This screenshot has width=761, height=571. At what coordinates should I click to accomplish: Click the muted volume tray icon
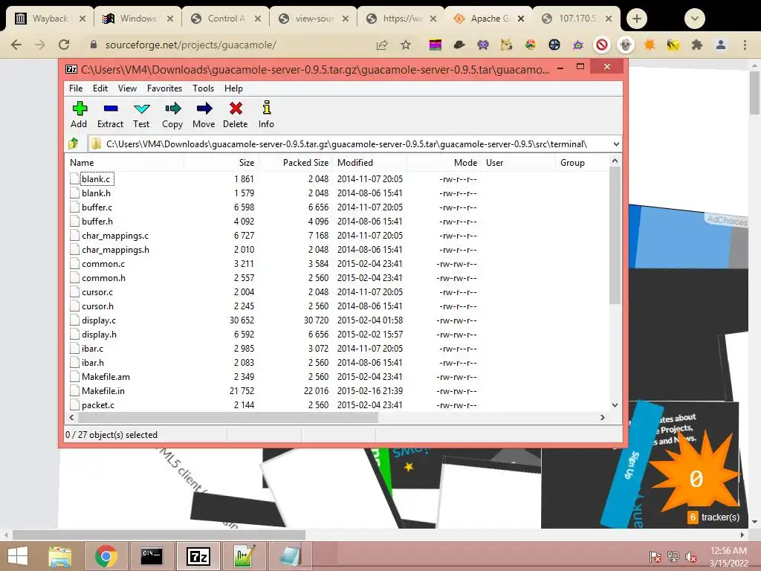(x=691, y=557)
